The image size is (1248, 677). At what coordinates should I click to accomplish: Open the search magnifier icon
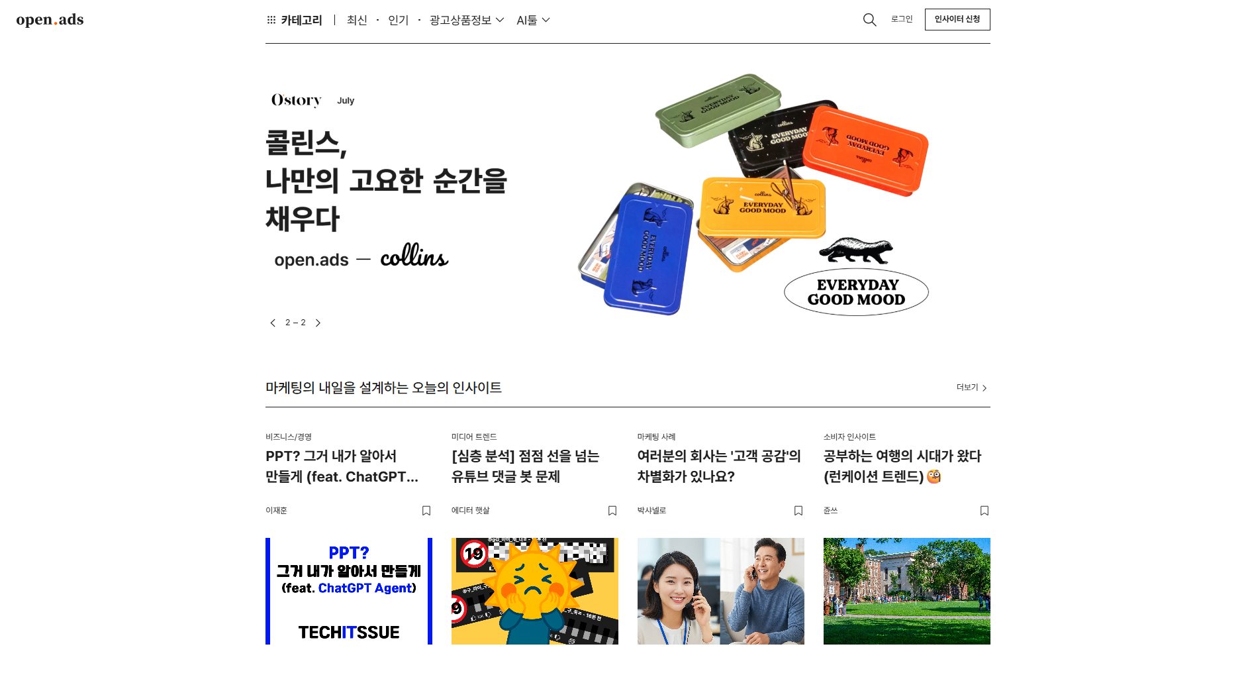[869, 20]
